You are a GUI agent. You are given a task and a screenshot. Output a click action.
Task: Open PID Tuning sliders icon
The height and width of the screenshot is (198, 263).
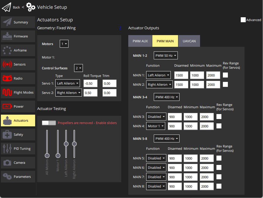(x=7, y=149)
